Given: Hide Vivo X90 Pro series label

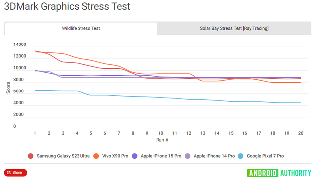Looking at the screenshot, I should click(x=115, y=156).
